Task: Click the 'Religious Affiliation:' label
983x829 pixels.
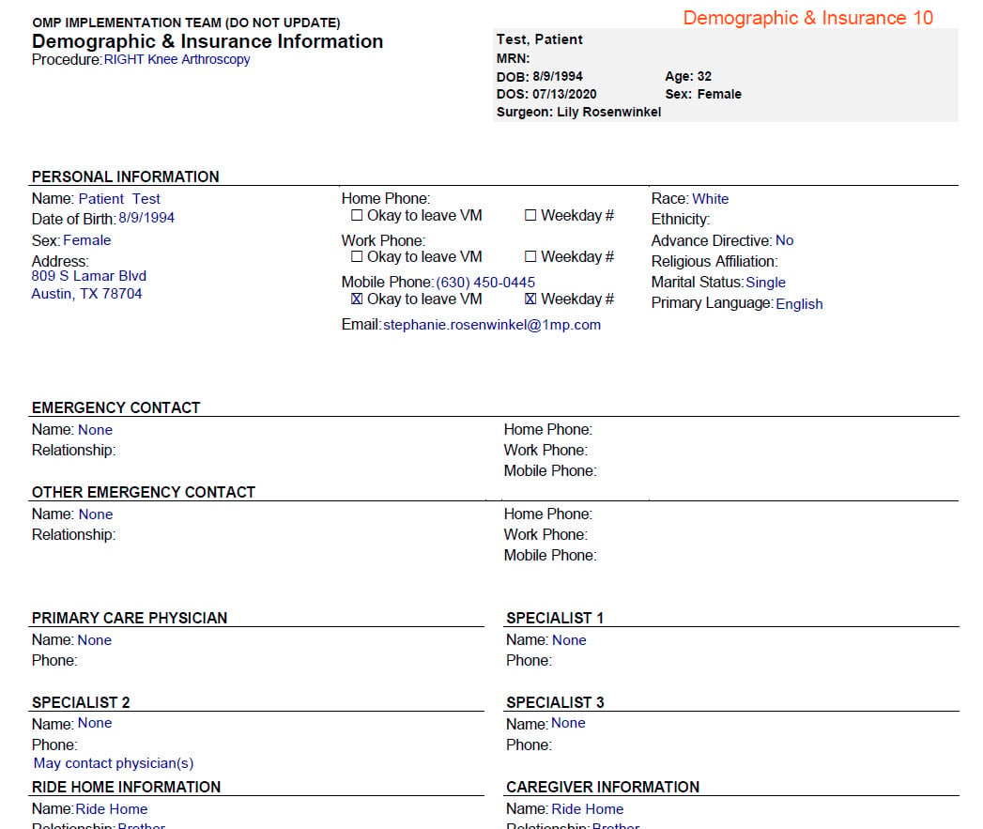Action: coord(714,262)
